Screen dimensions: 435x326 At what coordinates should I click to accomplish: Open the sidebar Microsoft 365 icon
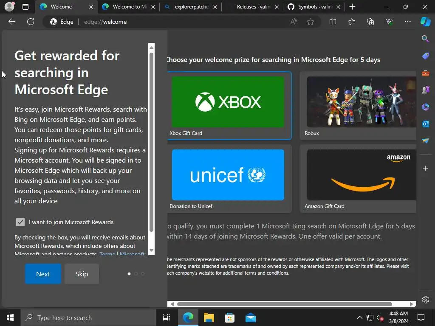425,107
